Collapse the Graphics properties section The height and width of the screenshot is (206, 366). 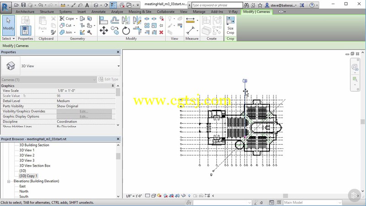pos(113,86)
